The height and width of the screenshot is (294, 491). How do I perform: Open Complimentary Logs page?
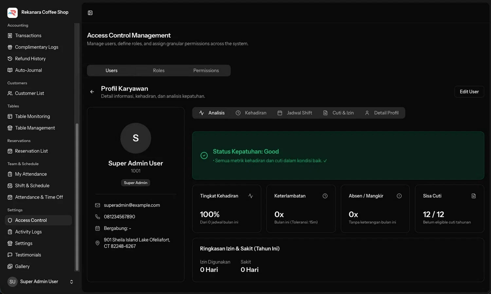[x=38, y=47]
